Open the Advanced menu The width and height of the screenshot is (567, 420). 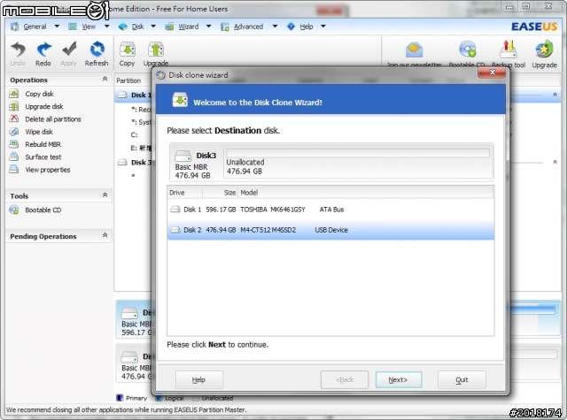tap(248, 27)
